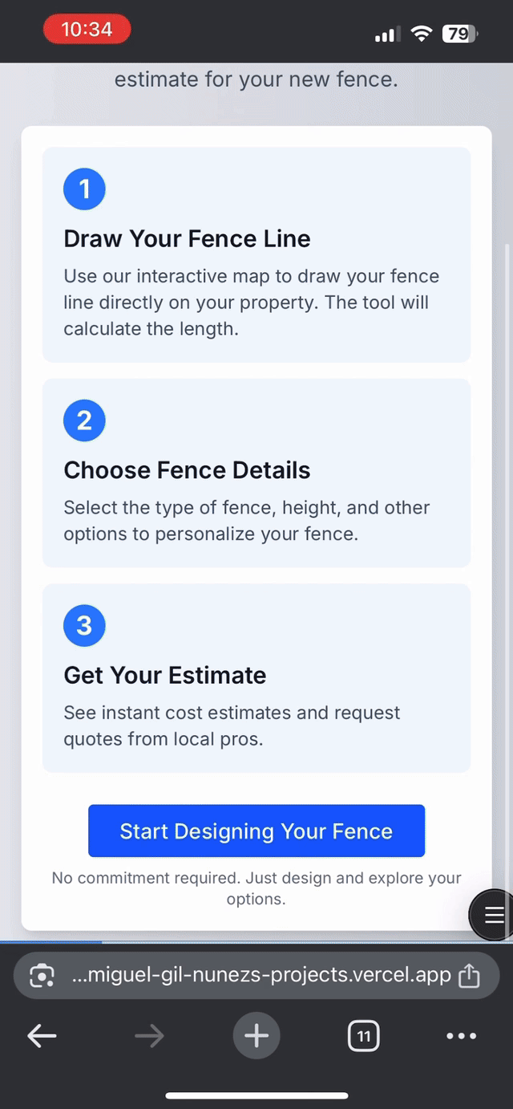513x1109 pixels.
Task: Tap the forward navigation arrow
Action: 149,1036
